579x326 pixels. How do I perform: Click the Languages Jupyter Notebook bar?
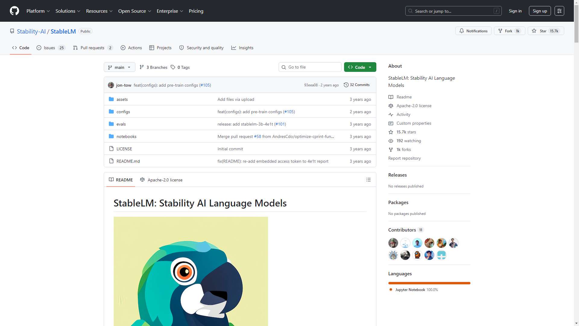pyautogui.click(x=429, y=283)
